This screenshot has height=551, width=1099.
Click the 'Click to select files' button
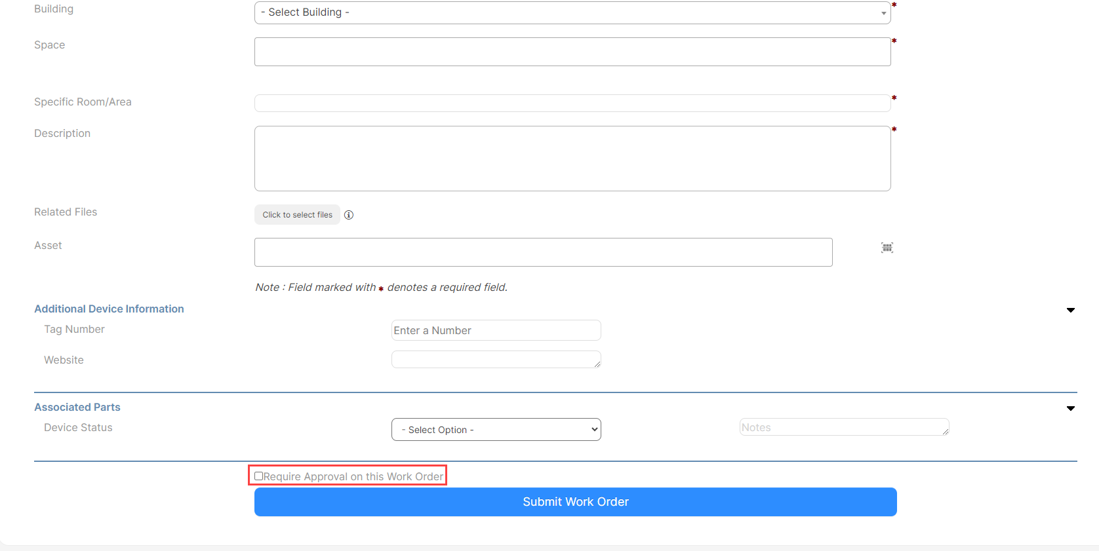click(x=297, y=215)
